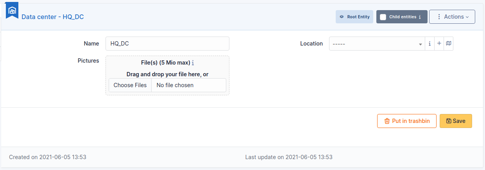Click the Location info icon

coord(430,44)
